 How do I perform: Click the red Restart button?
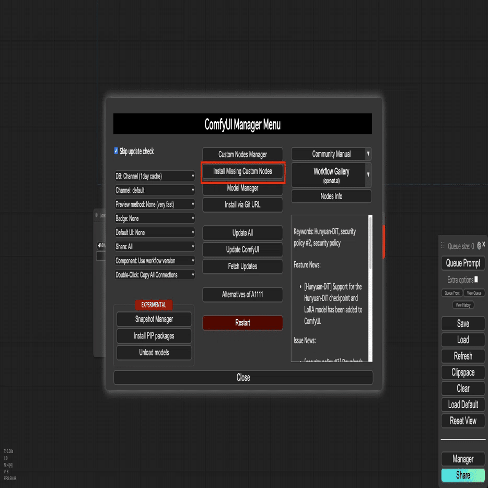(242, 323)
